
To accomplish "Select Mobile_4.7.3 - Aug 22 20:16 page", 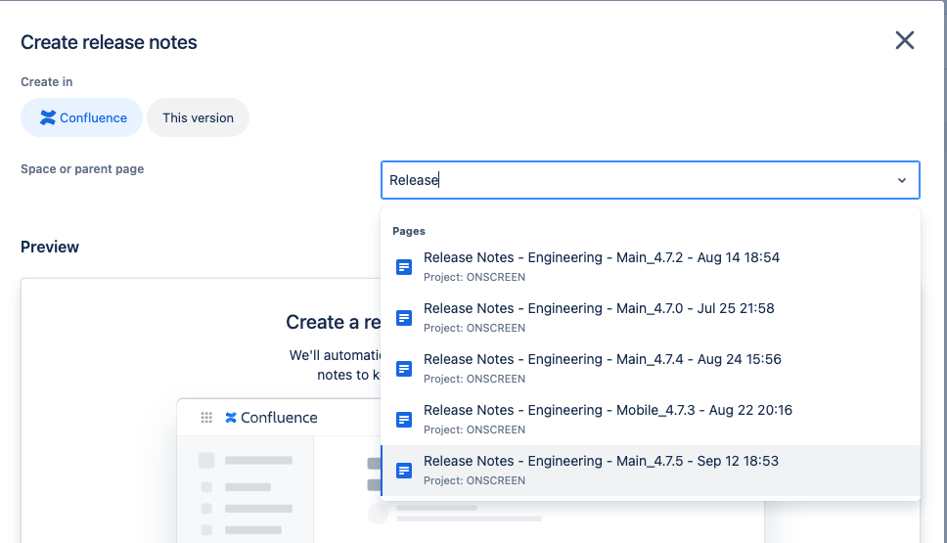I will [x=651, y=419].
